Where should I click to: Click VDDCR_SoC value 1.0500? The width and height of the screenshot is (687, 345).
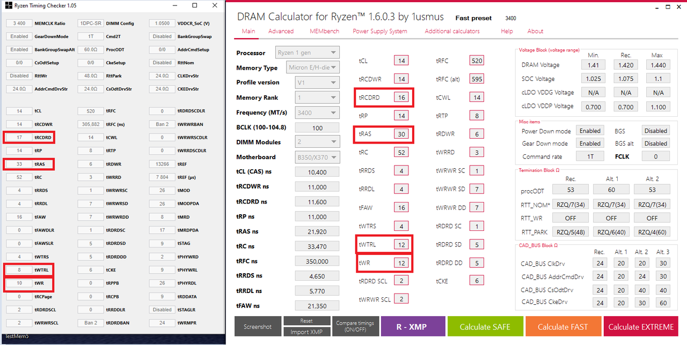click(162, 24)
